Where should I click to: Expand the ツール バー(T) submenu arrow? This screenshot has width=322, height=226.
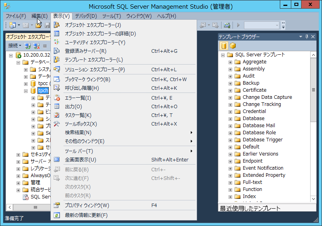point(192,151)
